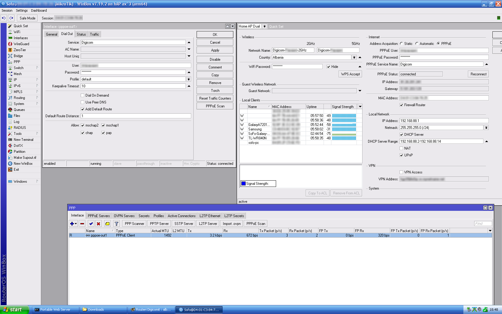
Task: Enable the NAT checkbox
Action: pos(401,148)
